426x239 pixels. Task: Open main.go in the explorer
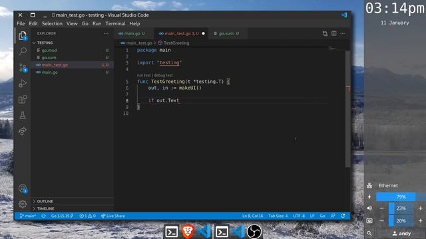(72, 72)
